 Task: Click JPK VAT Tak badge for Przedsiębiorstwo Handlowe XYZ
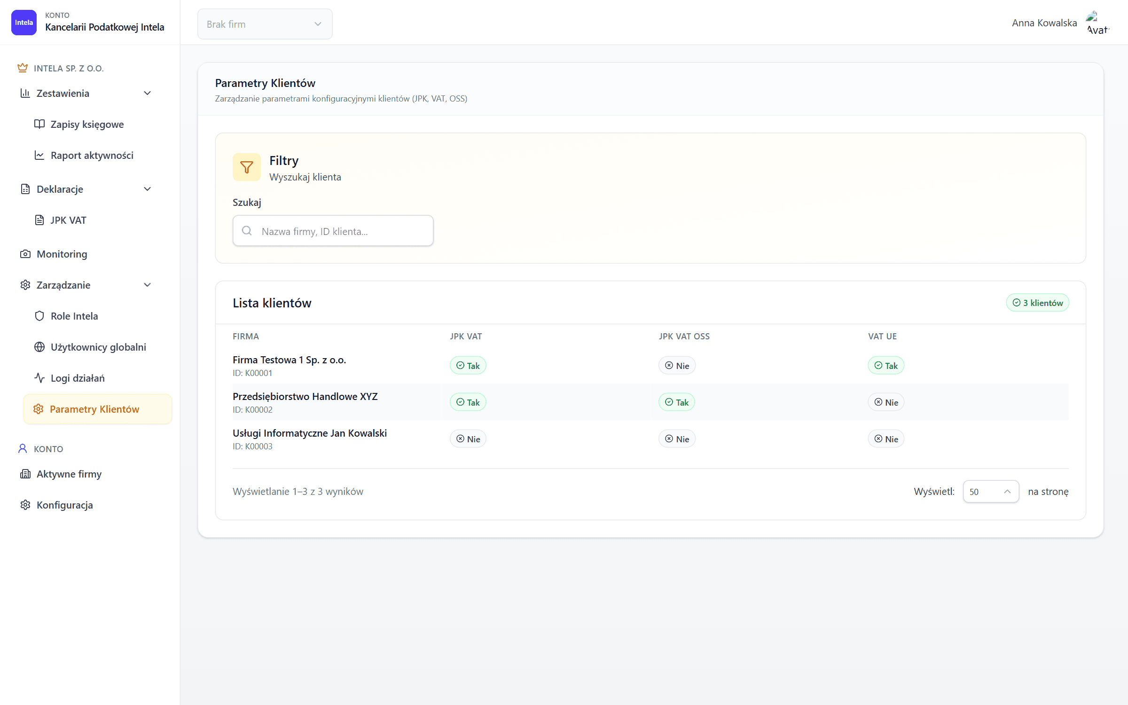(x=468, y=402)
